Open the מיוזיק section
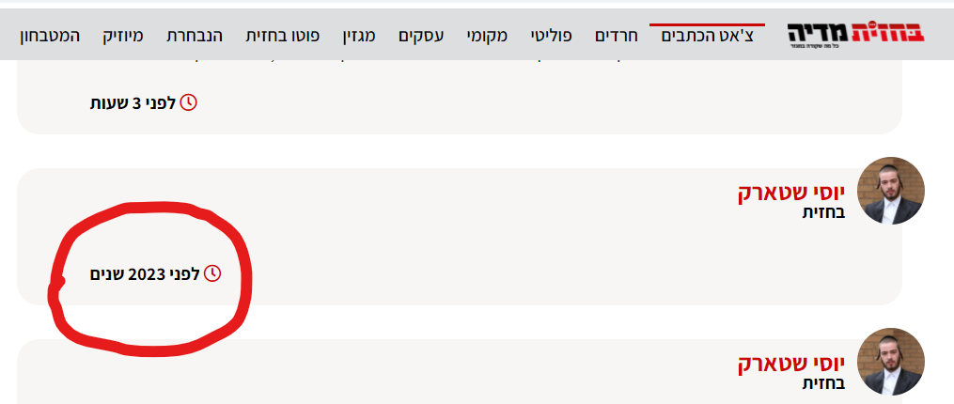 pos(124,37)
